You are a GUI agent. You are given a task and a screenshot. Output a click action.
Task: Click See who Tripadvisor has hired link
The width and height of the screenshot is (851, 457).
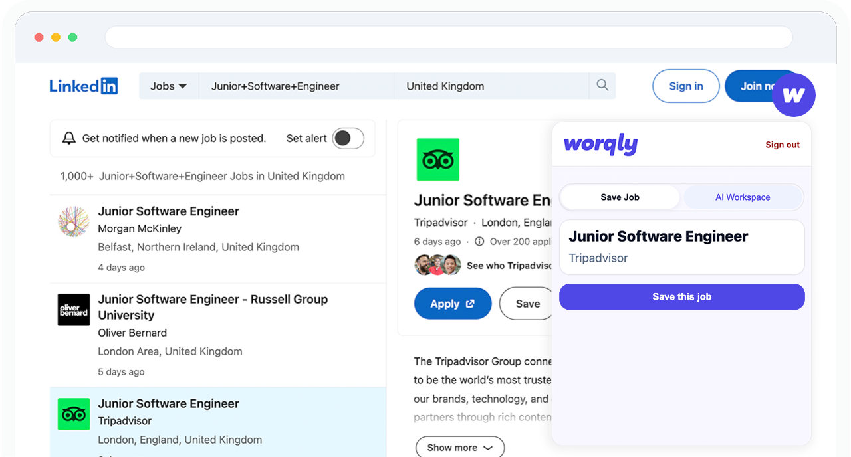(509, 266)
